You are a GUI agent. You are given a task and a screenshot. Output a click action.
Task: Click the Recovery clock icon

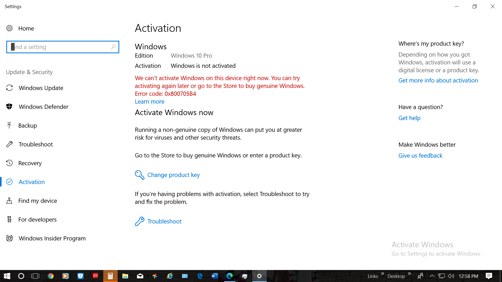(9, 163)
